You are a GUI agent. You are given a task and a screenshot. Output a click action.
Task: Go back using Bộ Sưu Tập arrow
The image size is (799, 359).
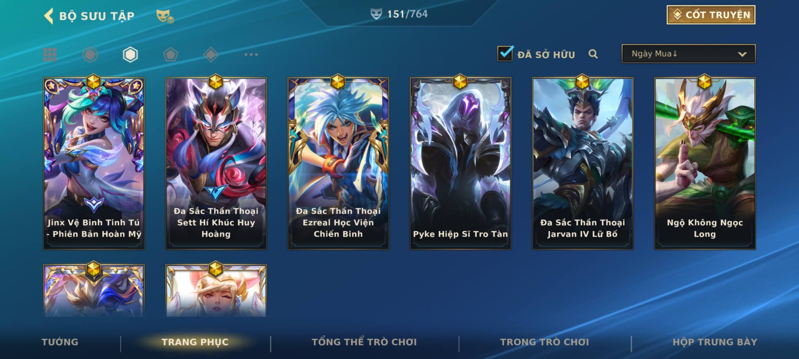[49, 16]
